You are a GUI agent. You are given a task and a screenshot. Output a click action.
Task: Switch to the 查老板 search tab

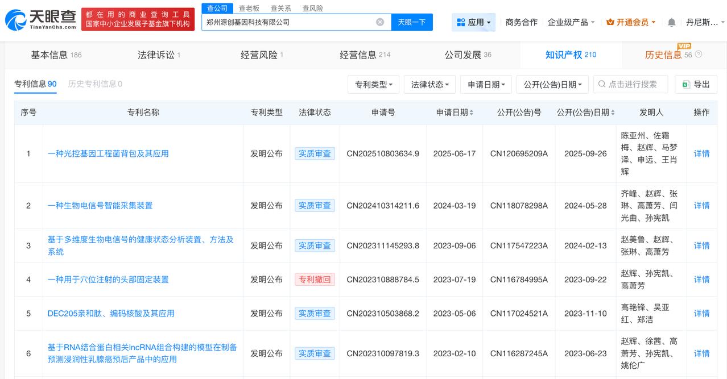coord(249,8)
